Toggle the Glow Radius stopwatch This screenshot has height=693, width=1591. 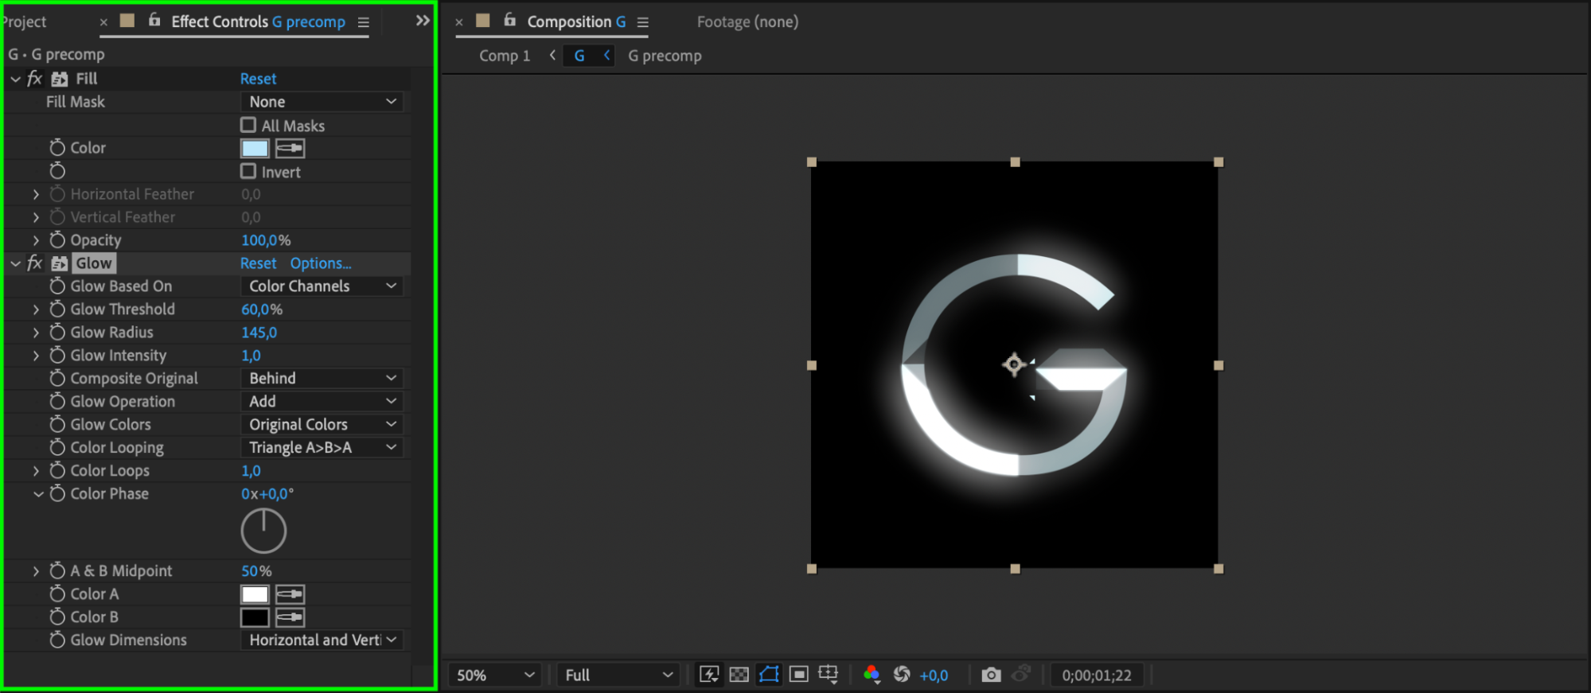[x=57, y=333]
